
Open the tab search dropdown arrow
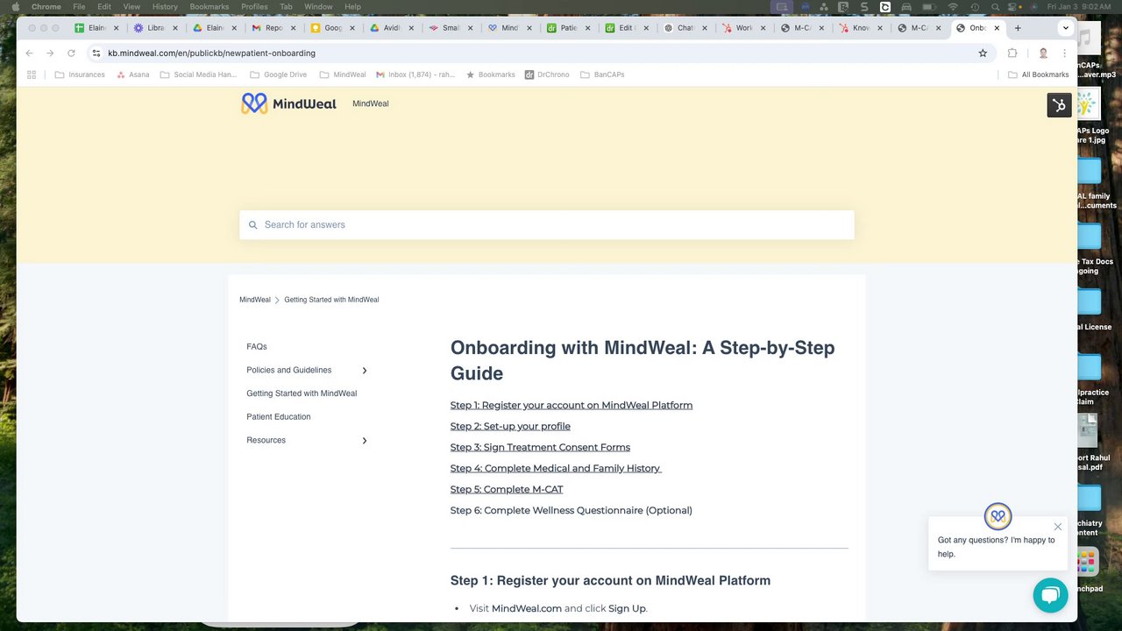[x=1066, y=28]
